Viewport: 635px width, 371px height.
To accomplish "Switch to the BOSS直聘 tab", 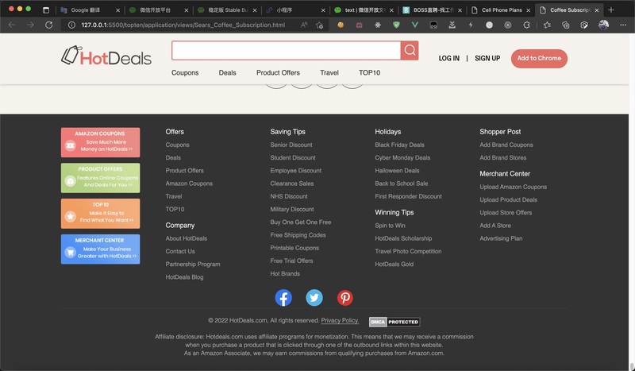I will (x=432, y=10).
